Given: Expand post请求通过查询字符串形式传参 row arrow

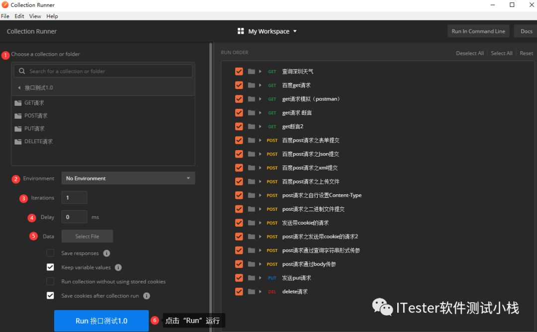Looking at the screenshot, I should click(260, 250).
